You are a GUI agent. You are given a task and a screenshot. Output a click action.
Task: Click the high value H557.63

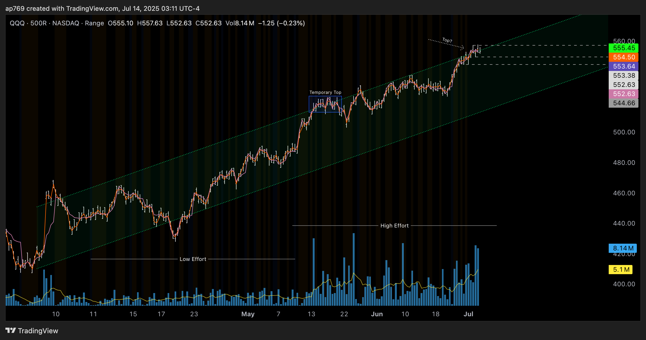[150, 23]
